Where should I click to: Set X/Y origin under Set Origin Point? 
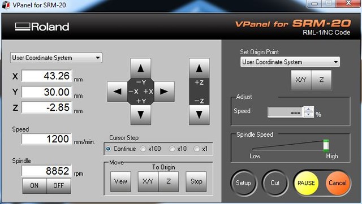[301, 80]
